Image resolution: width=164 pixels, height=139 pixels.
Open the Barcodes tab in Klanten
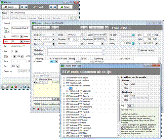coord(57,18)
